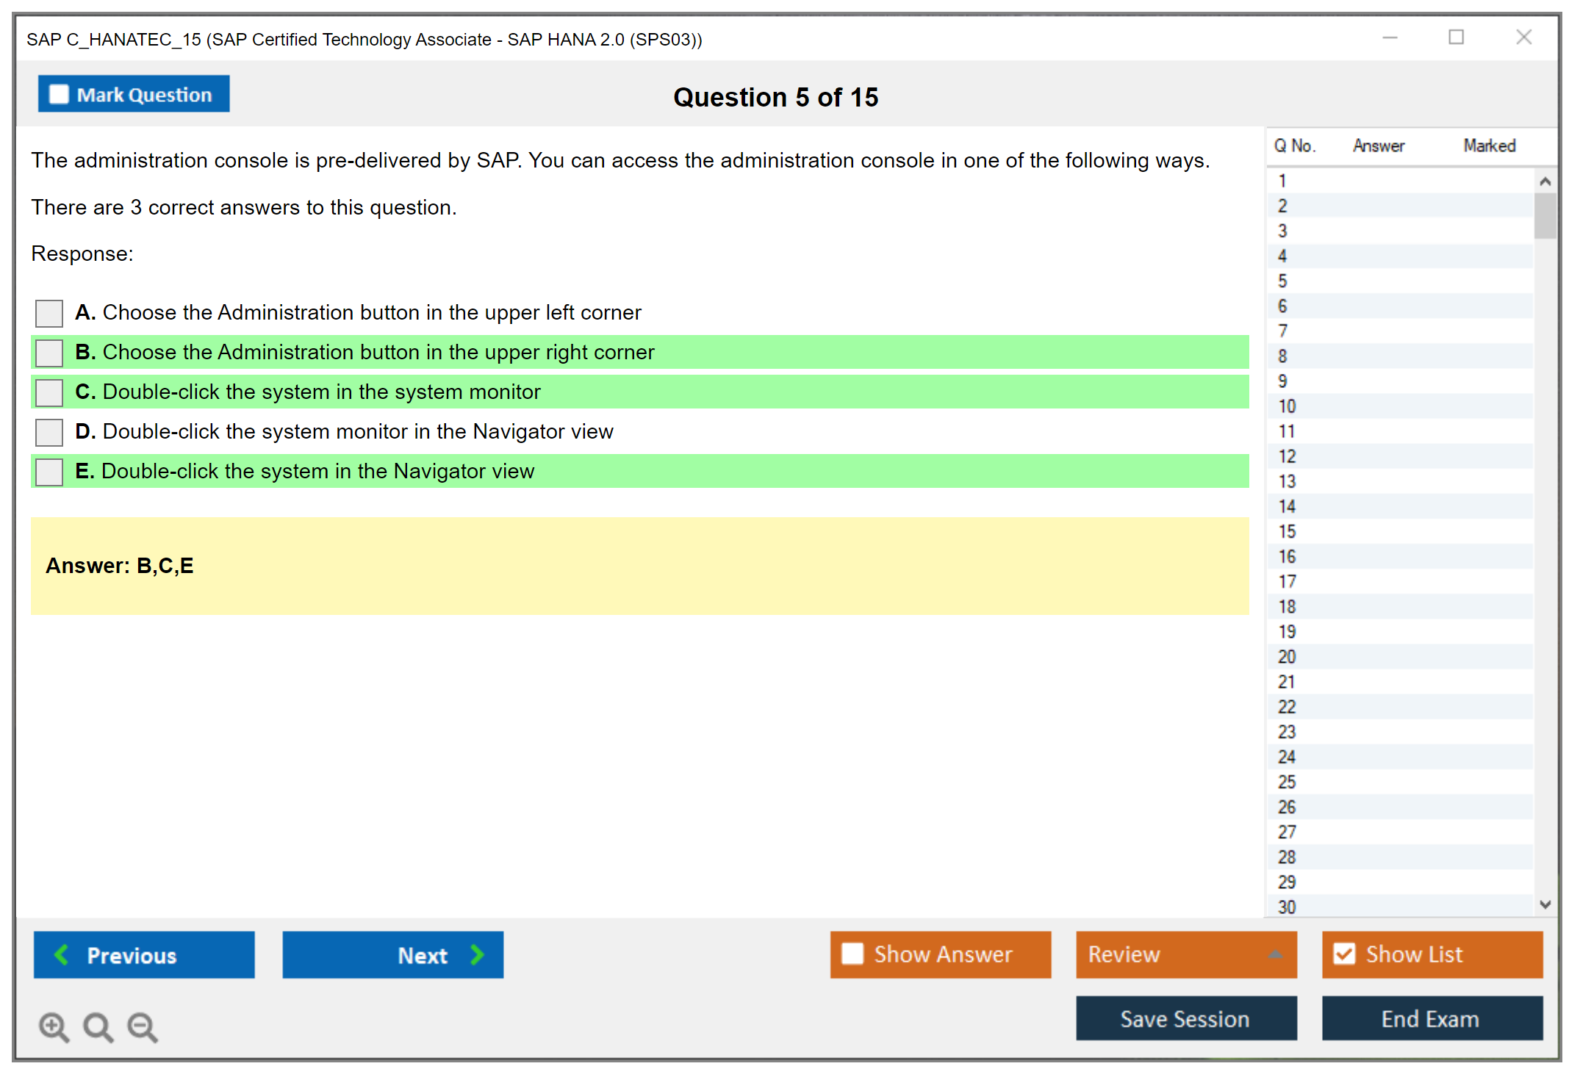Uncheck the Show List toggle

[1344, 954]
